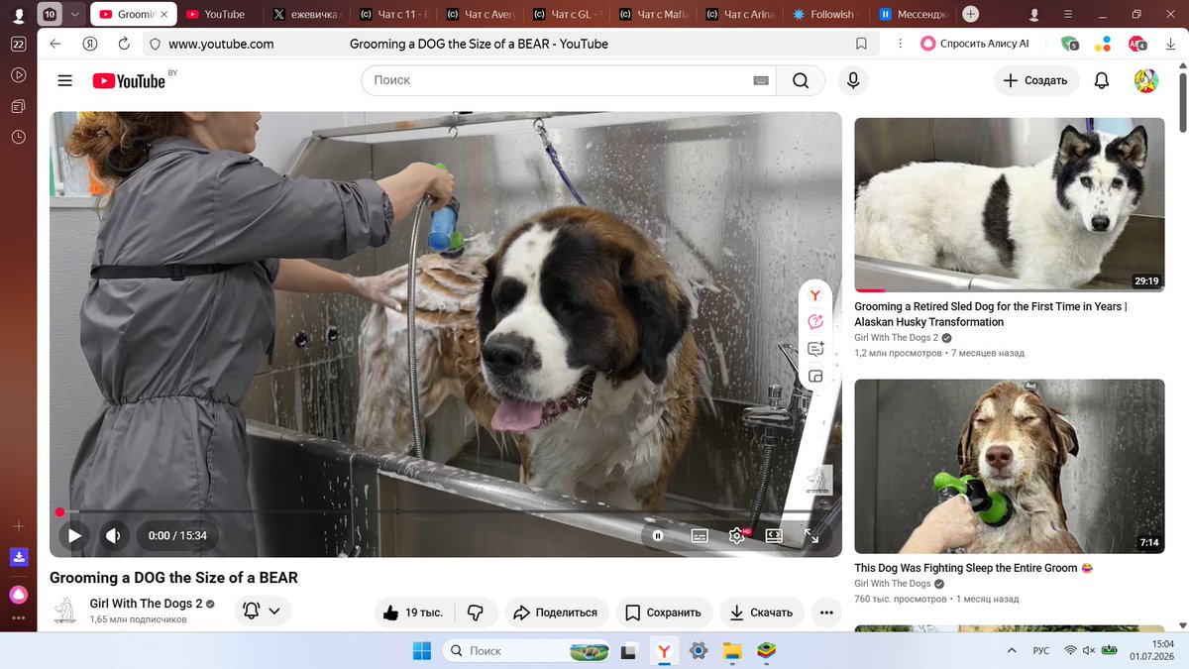
Task: Click the Yandex Я home button
Action: coord(90,44)
